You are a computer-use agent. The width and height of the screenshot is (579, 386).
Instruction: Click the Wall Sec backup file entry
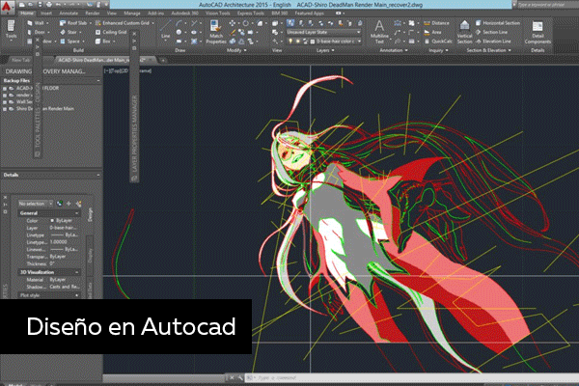click(x=24, y=101)
